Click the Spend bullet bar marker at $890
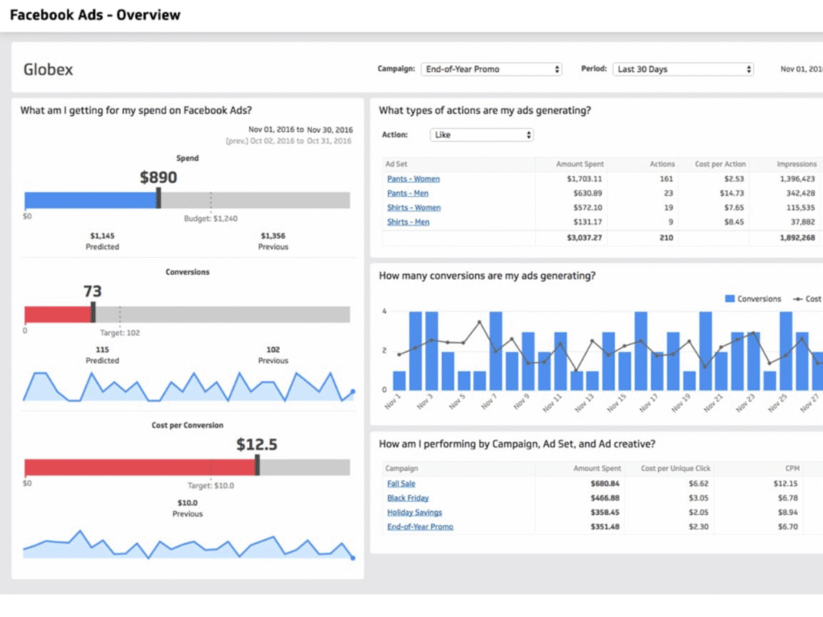 pyautogui.click(x=158, y=199)
